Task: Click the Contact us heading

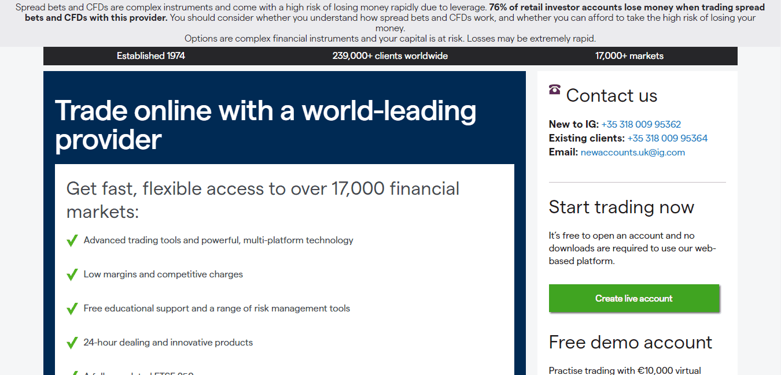Action: pos(611,95)
